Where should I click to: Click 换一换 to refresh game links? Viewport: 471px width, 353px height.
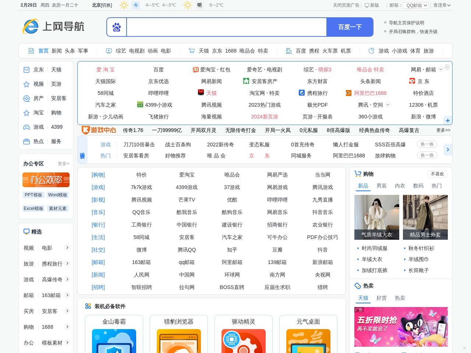(x=426, y=144)
